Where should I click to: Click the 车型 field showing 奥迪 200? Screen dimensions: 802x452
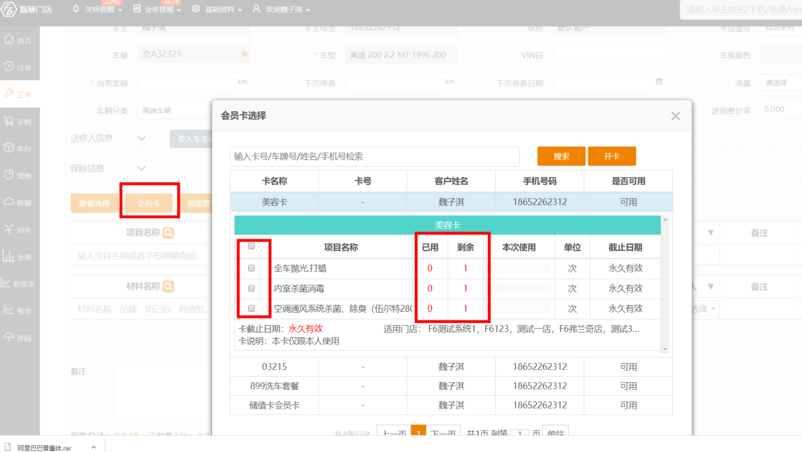pos(401,54)
